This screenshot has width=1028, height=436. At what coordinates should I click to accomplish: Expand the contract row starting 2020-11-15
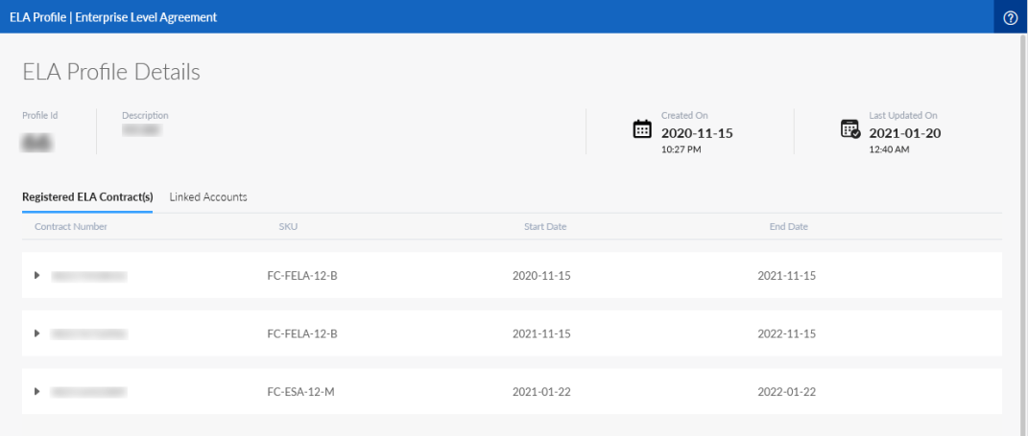(37, 276)
